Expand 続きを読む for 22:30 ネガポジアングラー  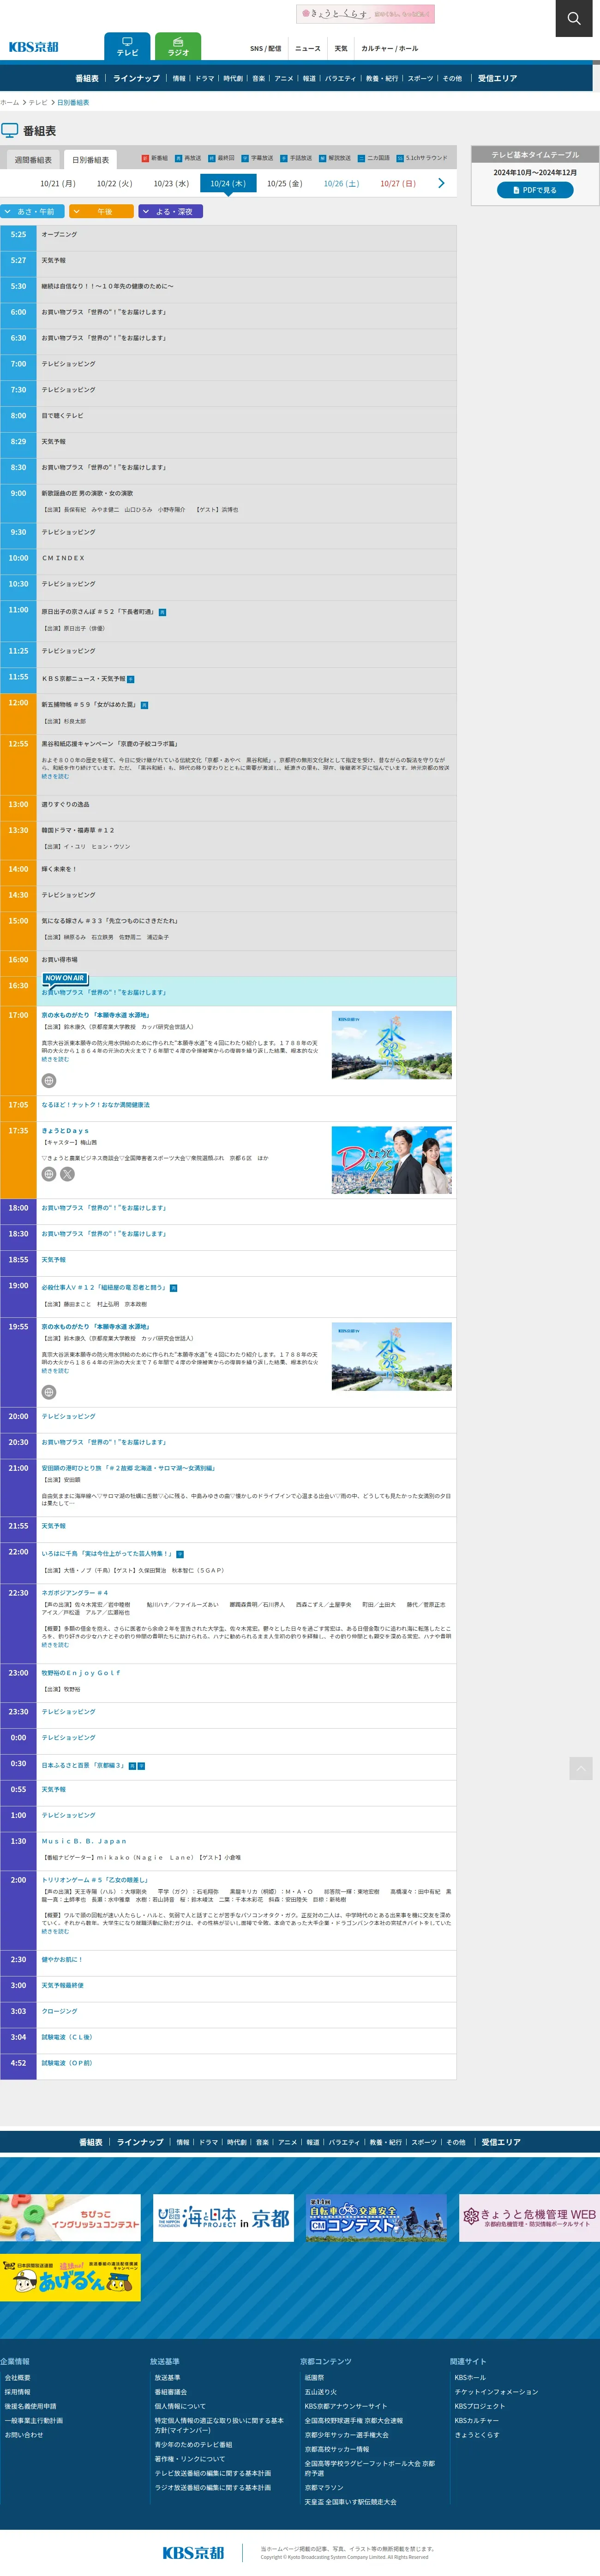tap(55, 1645)
